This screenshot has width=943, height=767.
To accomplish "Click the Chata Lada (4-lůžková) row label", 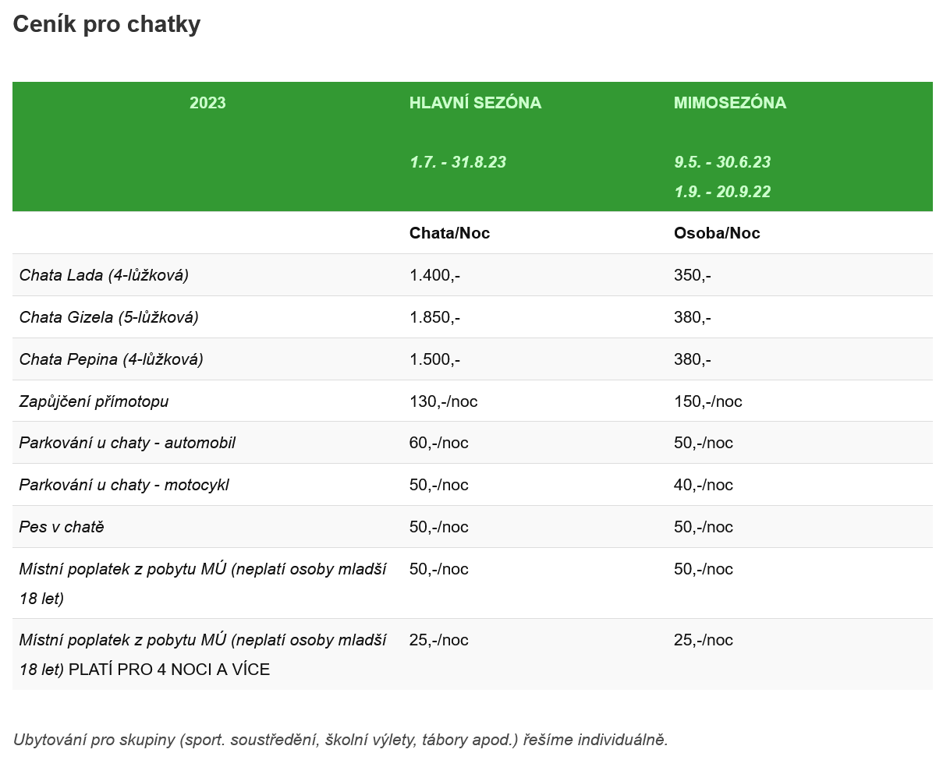I will pos(104,275).
